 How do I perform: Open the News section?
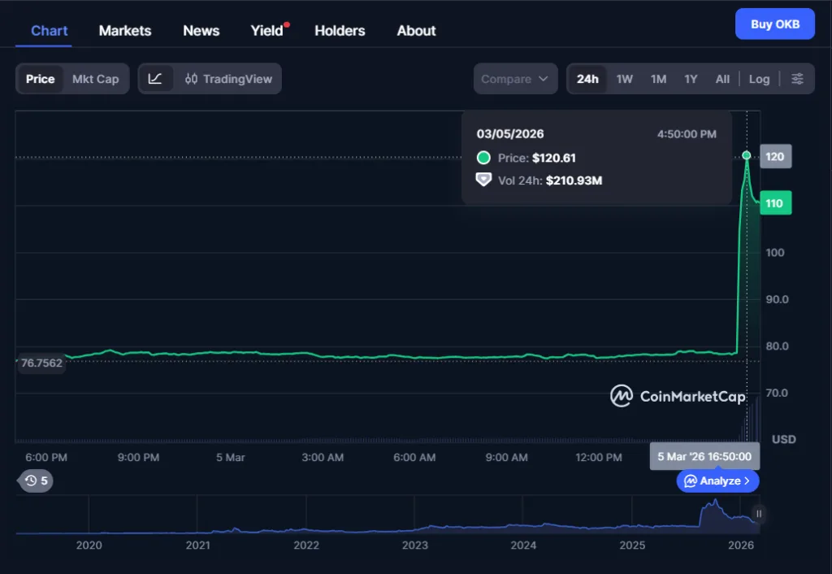pos(201,30)
